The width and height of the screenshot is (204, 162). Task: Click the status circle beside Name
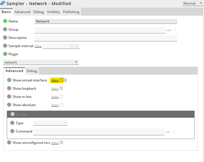(x=5, y=21)
